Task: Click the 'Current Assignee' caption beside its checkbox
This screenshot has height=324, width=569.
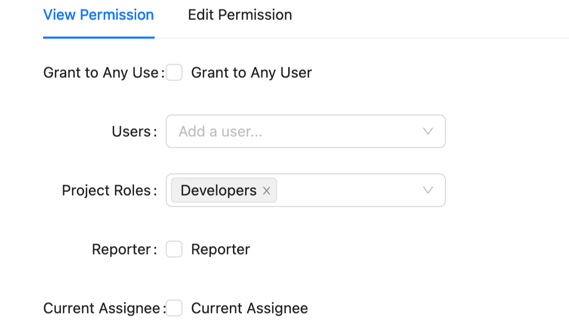Action: tap(249, 308)
